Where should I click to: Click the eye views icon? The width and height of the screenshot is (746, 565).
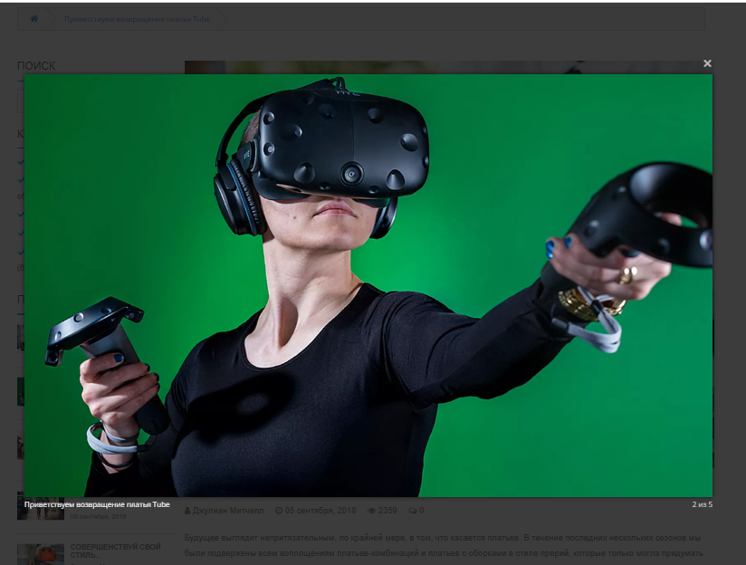click(x=372, y=511)
